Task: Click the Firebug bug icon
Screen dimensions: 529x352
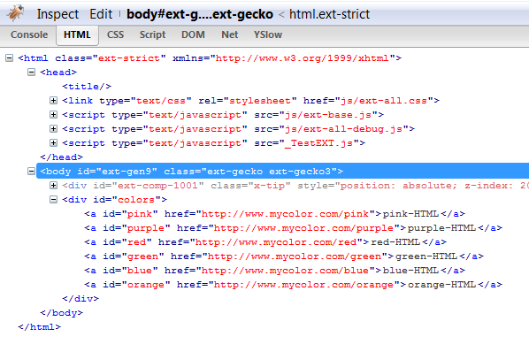Action: 15,13
